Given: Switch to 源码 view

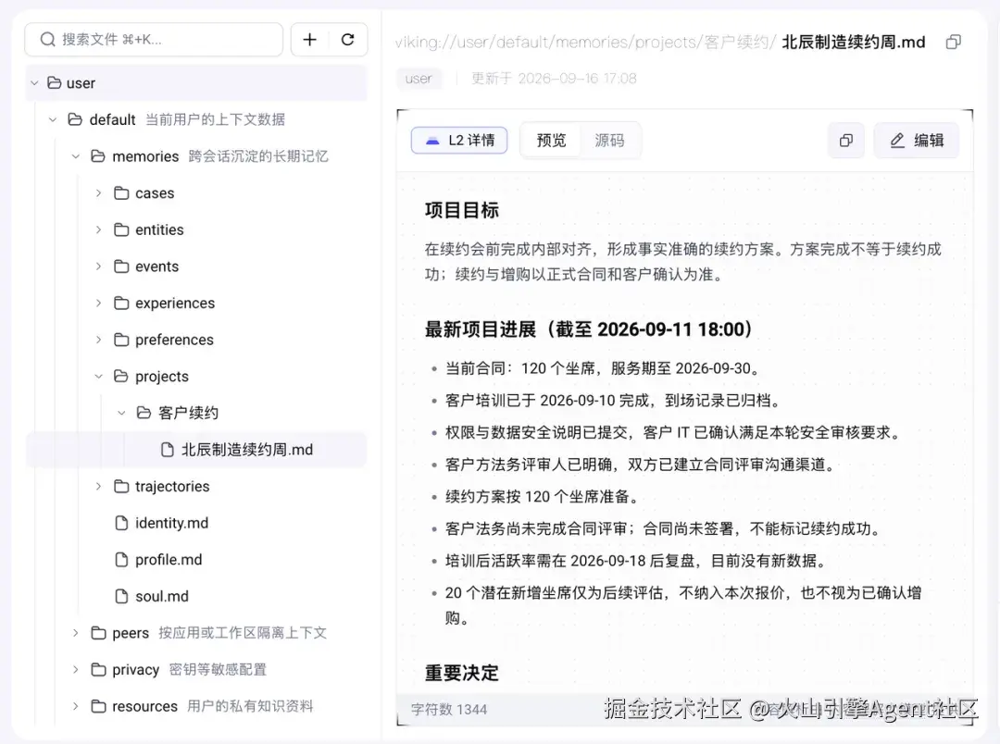Looking at the screenshot, I should click(609, 141).
